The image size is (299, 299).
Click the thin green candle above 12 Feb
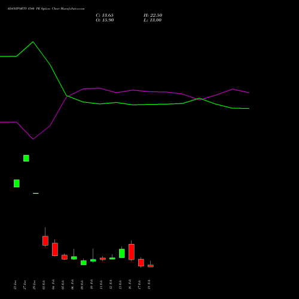point(112,258)
